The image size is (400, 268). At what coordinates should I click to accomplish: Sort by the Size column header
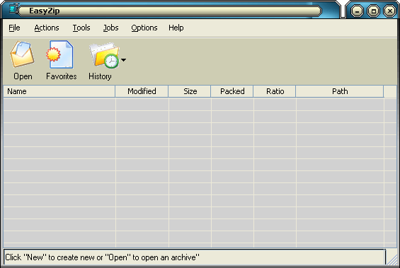[190, 91]
